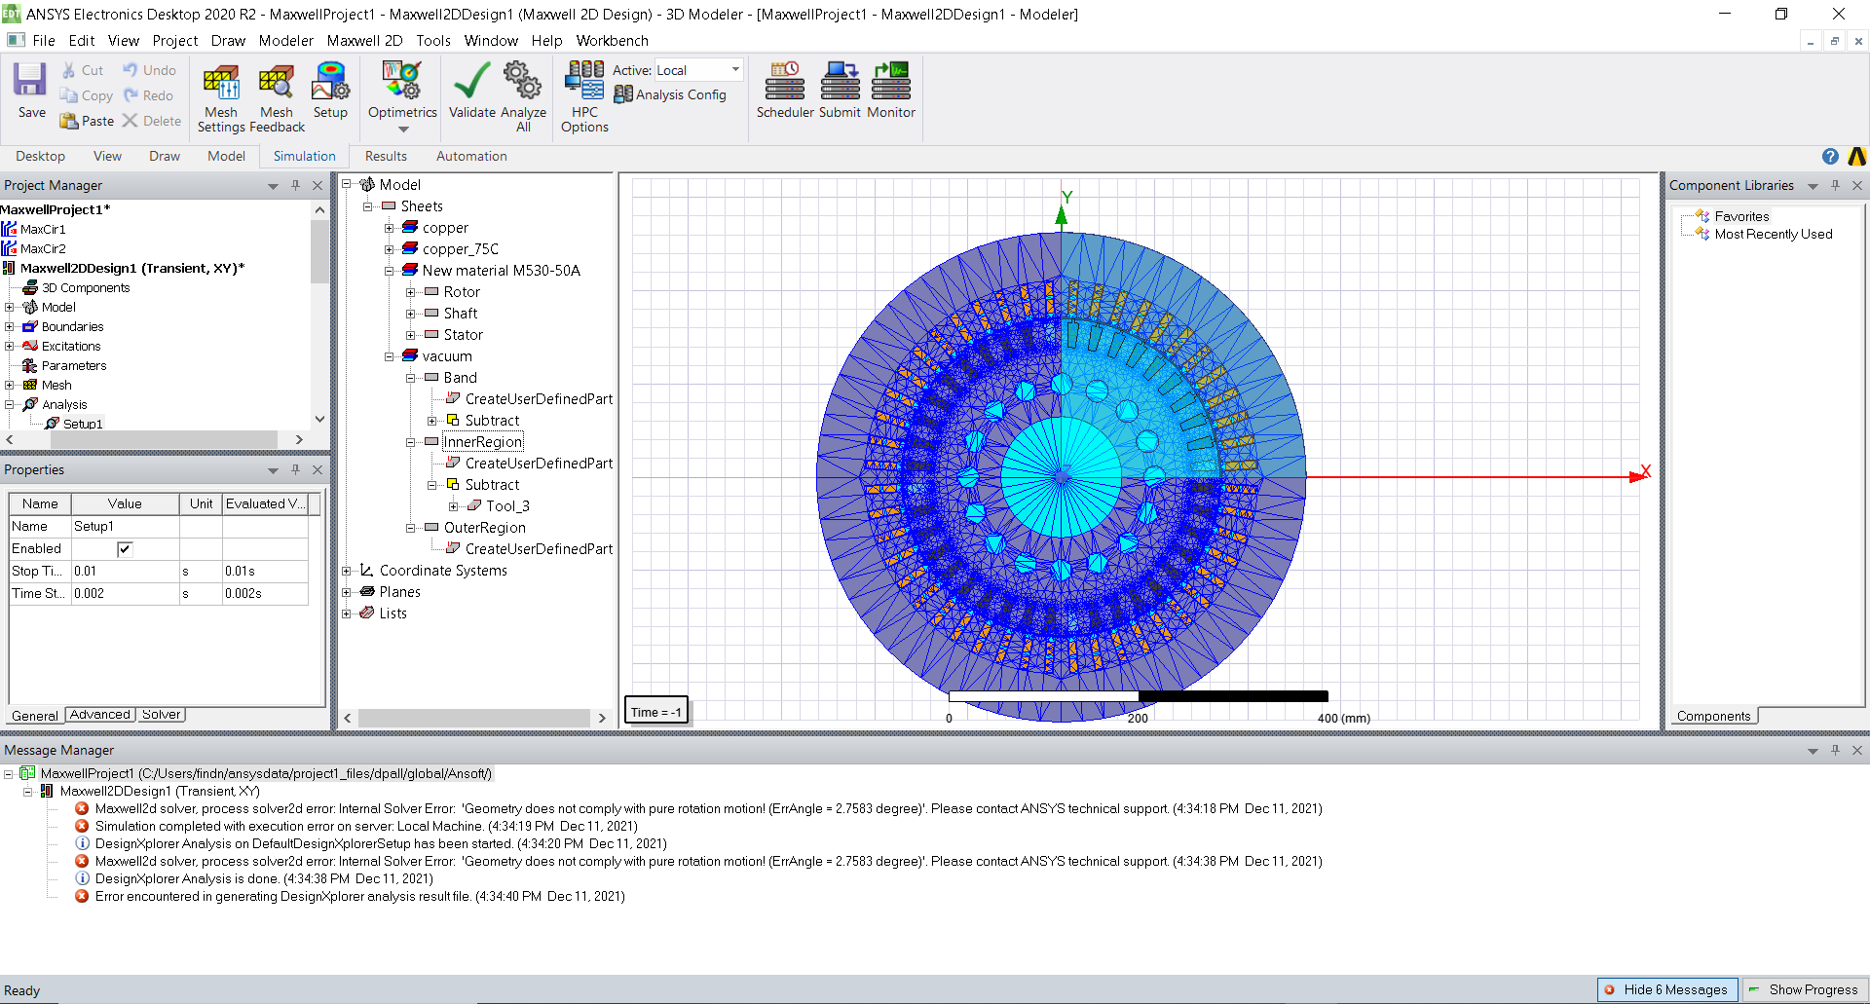The height and width of the screenshot is (1004, 1870).
Task: Collapse the vacuum material node
Action: pos(389,356)
